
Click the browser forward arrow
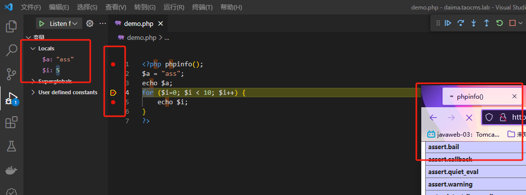(x=451, y=117)
